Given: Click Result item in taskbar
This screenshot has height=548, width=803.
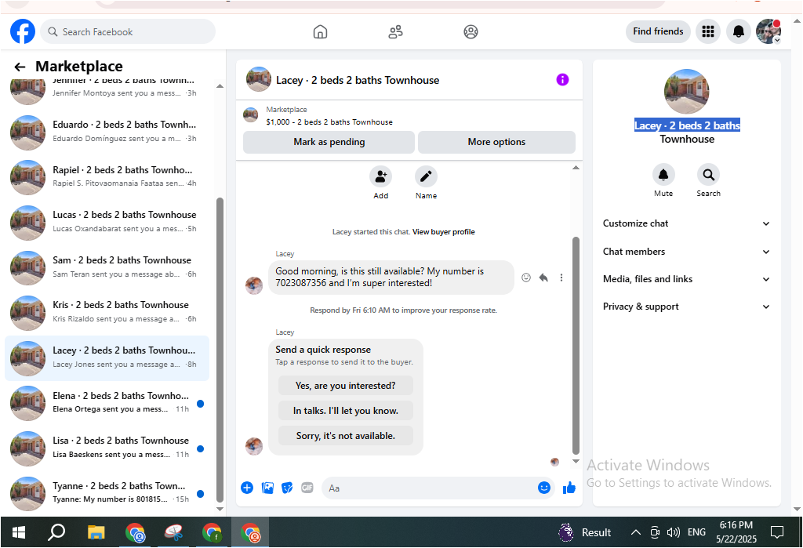Looking at the screenshot, I should click(x=585, y=532).
